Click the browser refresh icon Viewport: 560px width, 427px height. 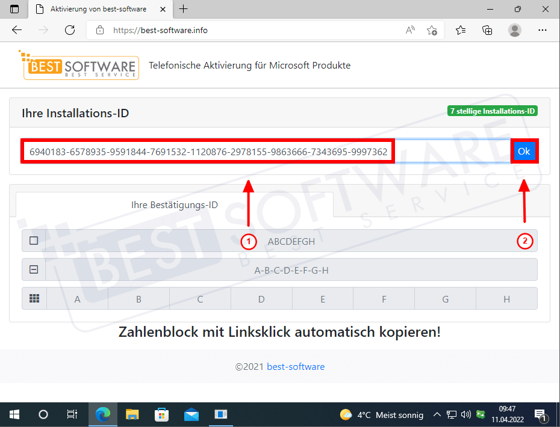pyautogui.click(x=69, y=30)
